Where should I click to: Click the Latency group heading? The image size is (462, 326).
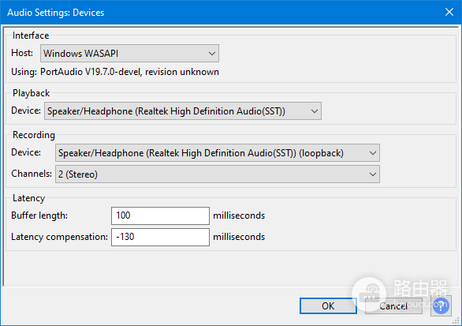[28, 198]
